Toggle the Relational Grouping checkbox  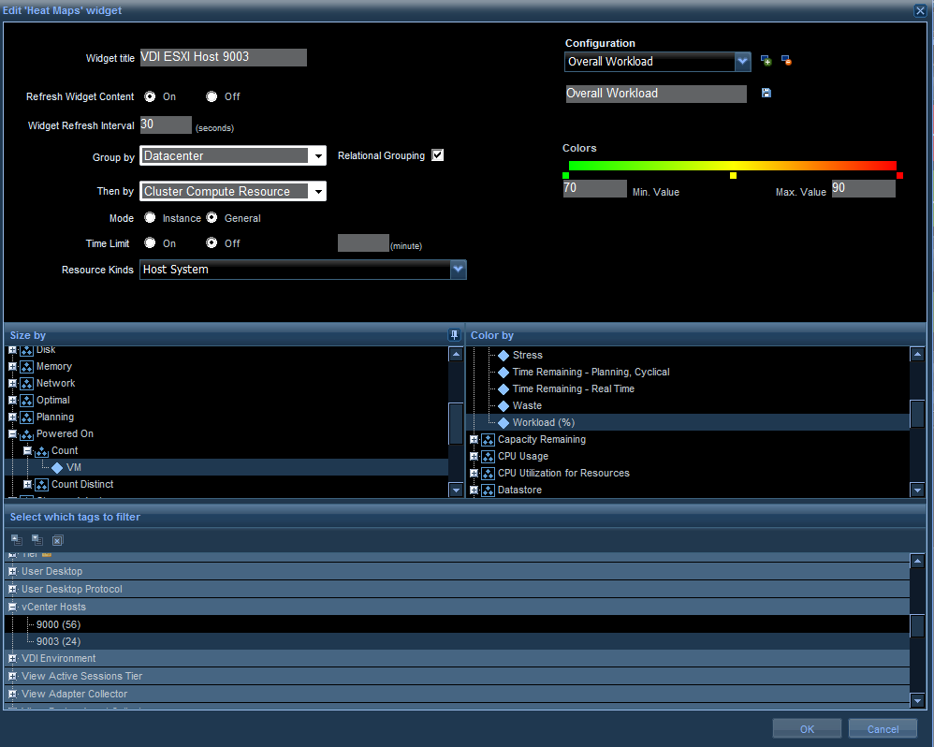[437, 155]
